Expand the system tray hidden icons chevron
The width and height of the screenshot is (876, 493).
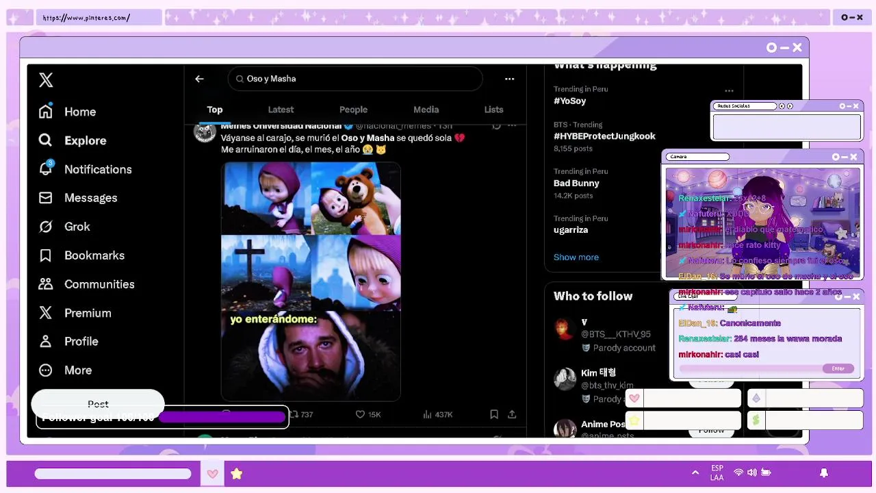point(695,472)
